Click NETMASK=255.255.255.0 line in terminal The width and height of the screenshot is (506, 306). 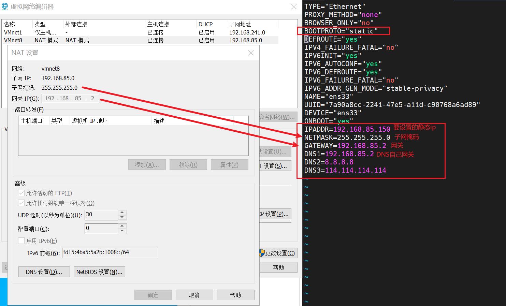click(x=347, y=137)
